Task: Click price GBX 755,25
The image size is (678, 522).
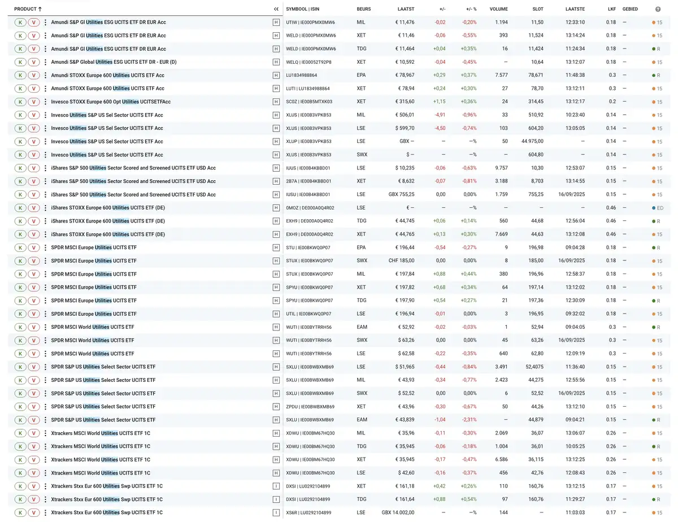Action: 402,194
